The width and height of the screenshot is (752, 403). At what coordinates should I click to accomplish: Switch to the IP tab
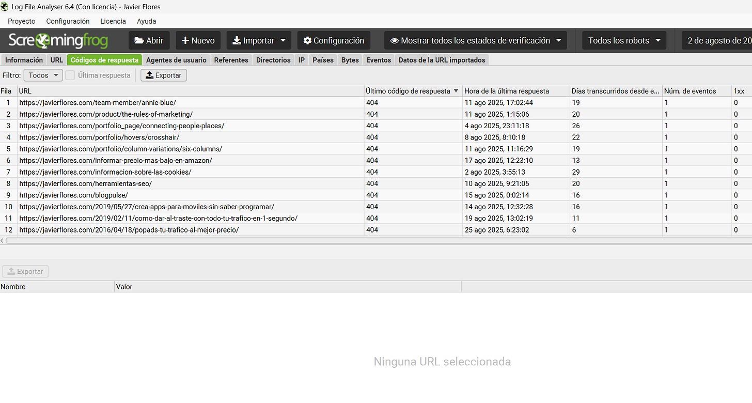click(x=302, y=60)
